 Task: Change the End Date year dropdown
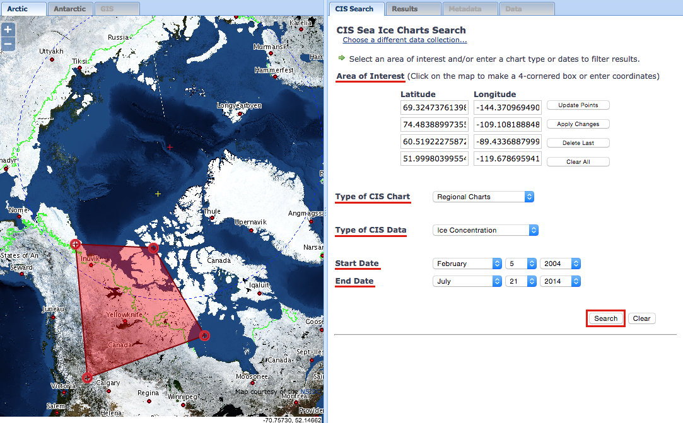559,281
